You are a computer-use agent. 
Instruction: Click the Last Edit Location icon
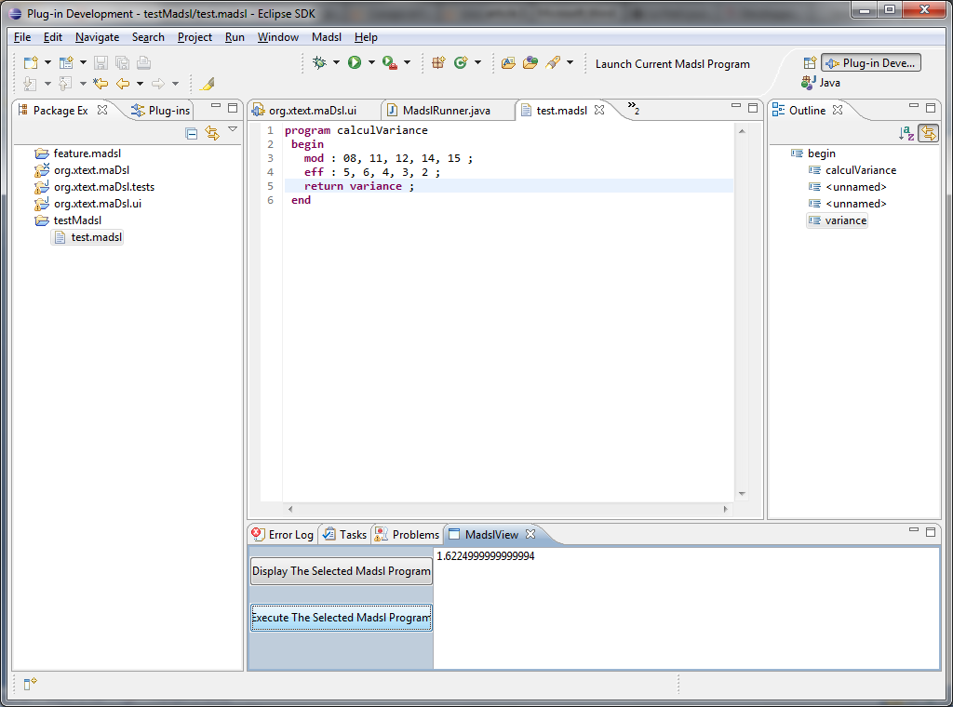pyautogui.click(x=100, y=84)
